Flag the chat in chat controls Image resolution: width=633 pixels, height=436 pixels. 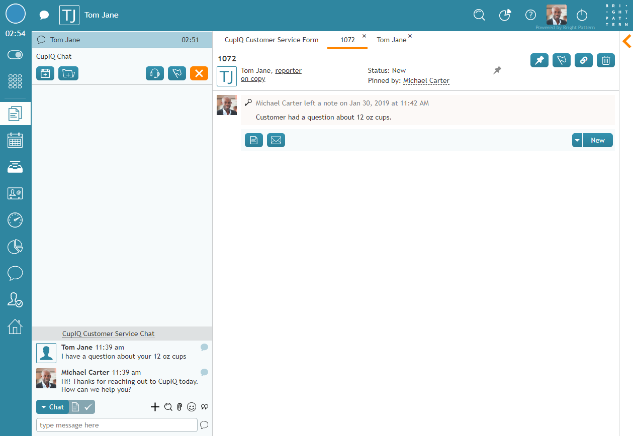click(177, 73)
